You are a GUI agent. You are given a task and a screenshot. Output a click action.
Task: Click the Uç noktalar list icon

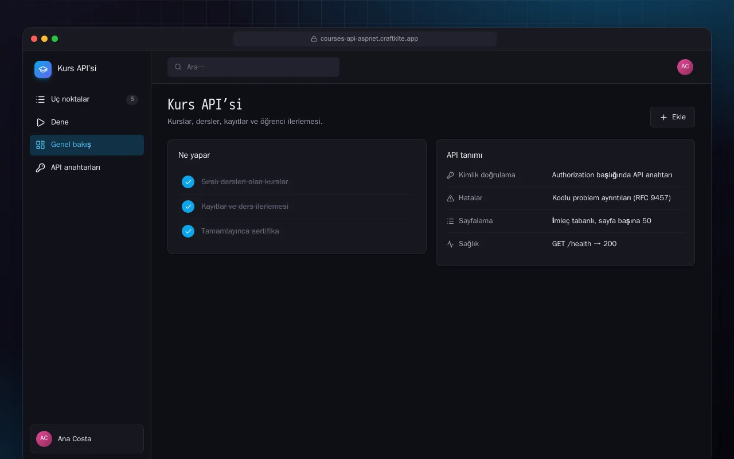(x=40, y=99)
